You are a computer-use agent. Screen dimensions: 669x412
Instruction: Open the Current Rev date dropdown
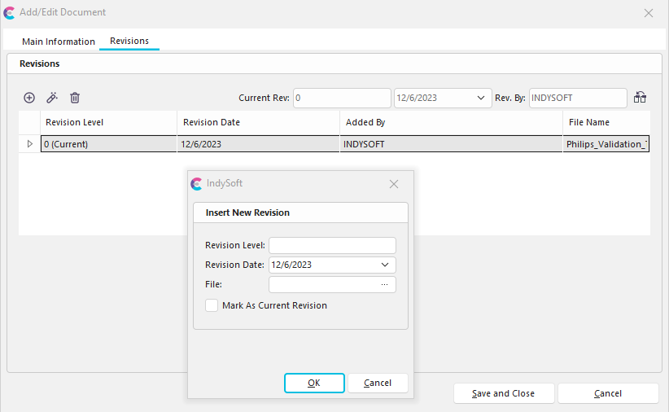[x=481, y=98]
